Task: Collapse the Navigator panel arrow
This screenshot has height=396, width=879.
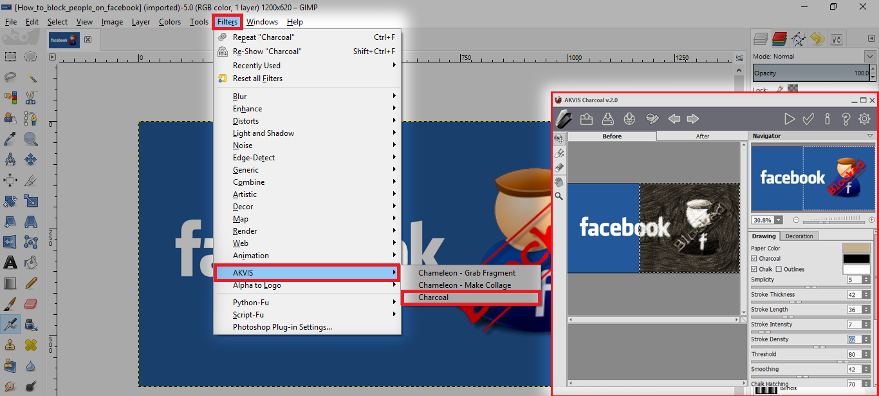Action: (870, 136)
